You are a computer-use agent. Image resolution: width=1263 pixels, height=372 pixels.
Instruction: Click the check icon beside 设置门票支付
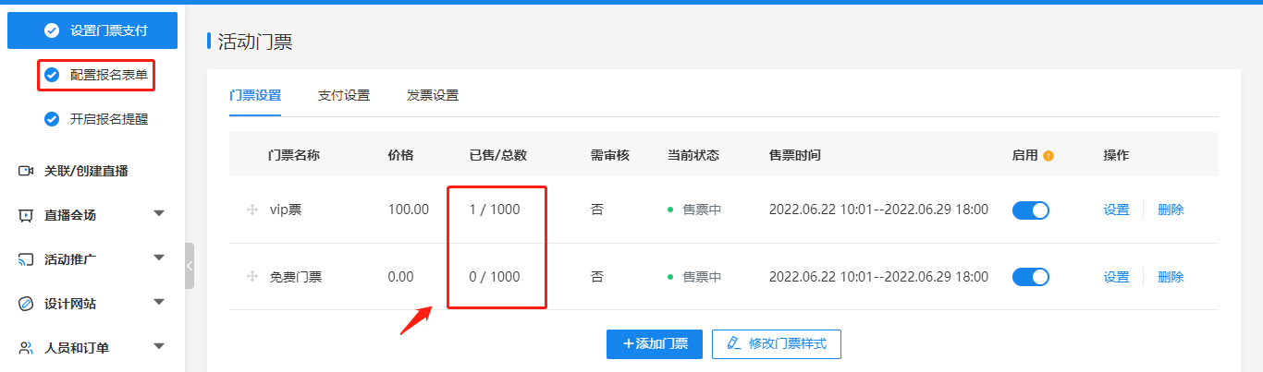coord(52,31)
